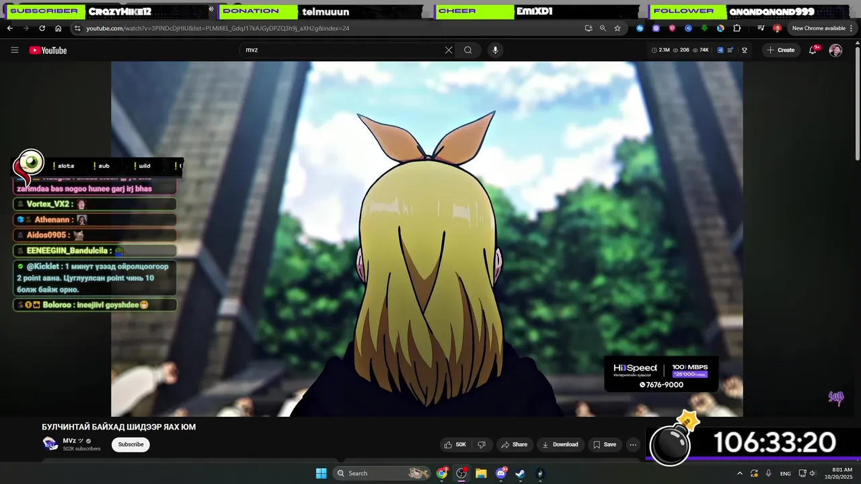Image resolution: width=861 pixels, height=484 pixels.
Task: Bookmark this page with the star icon
Action: click(x=617, y=28)
